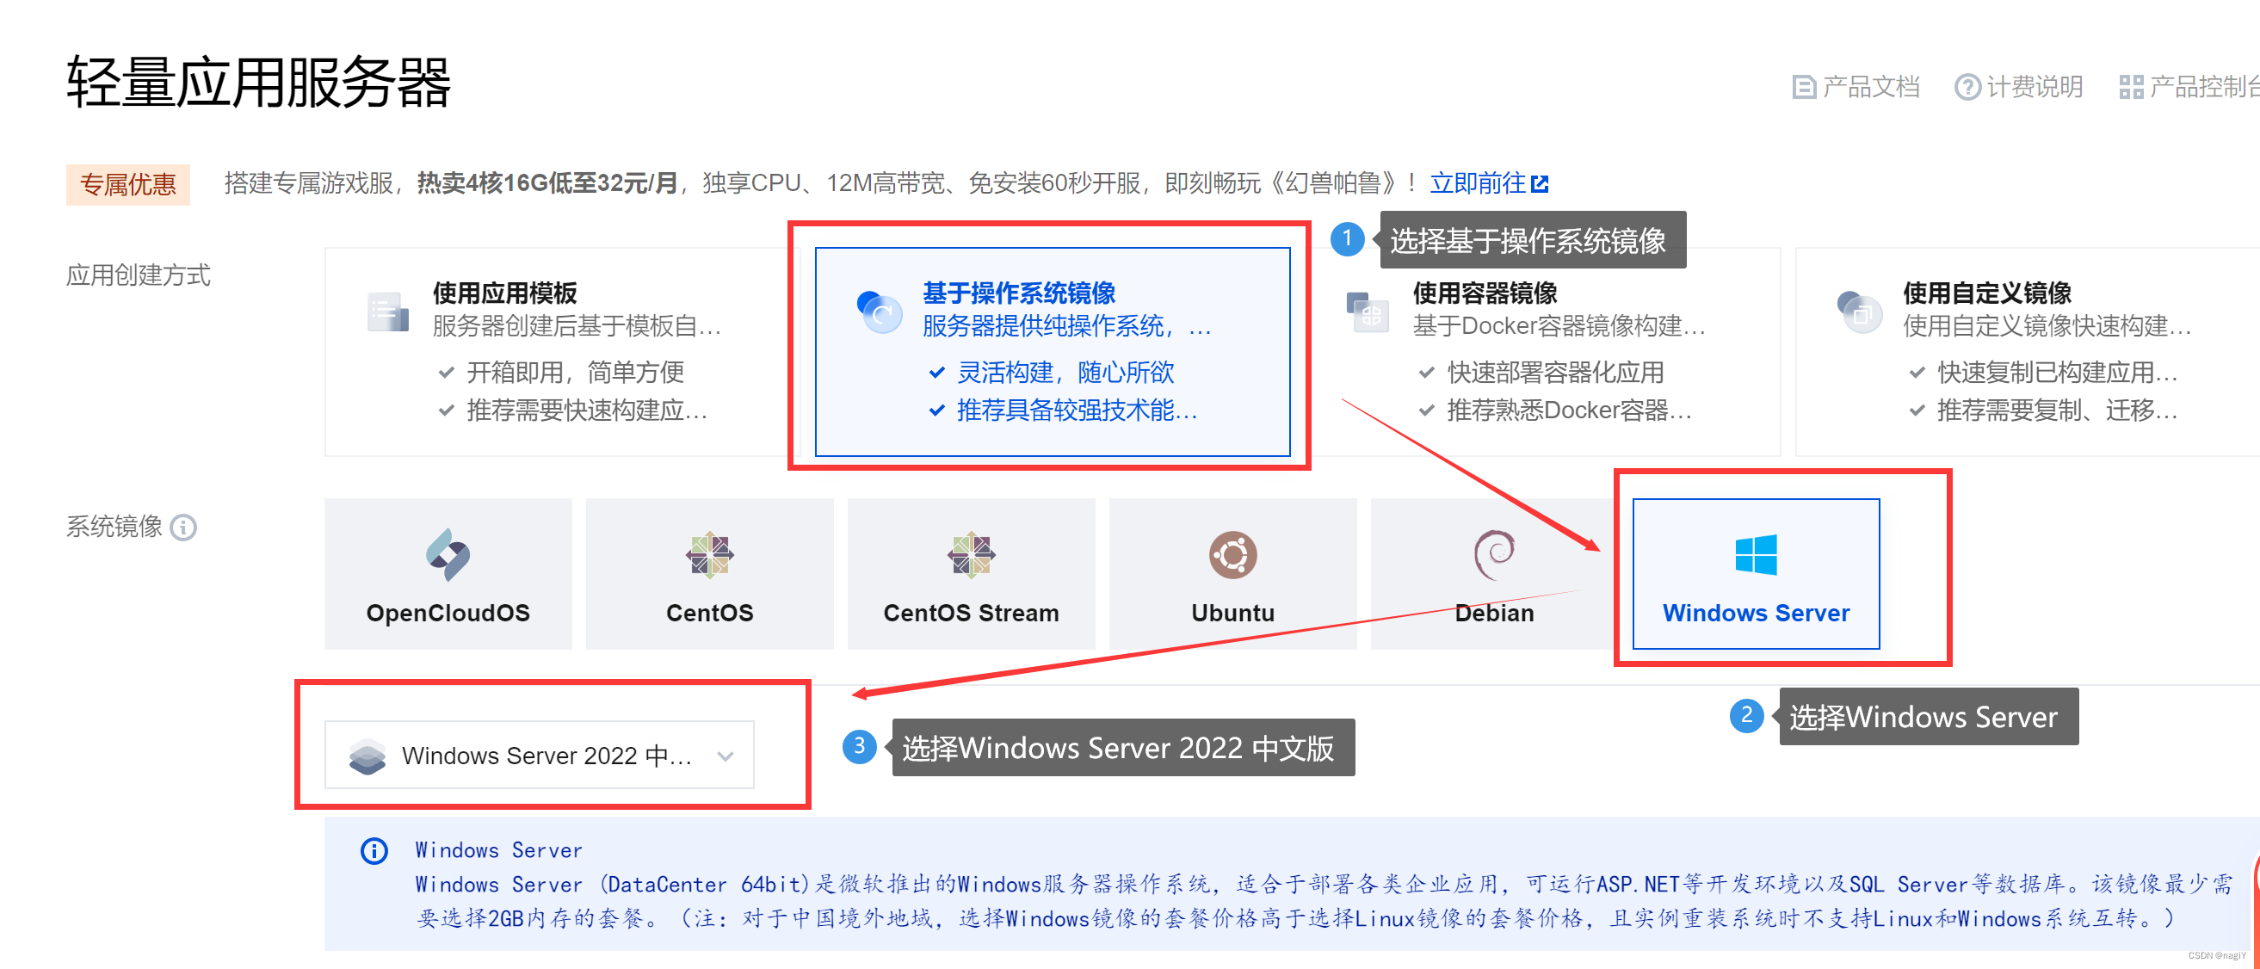Screen dimensions: 2260x969
Task: Choose the CentOS system image
Action: point(710,573)
